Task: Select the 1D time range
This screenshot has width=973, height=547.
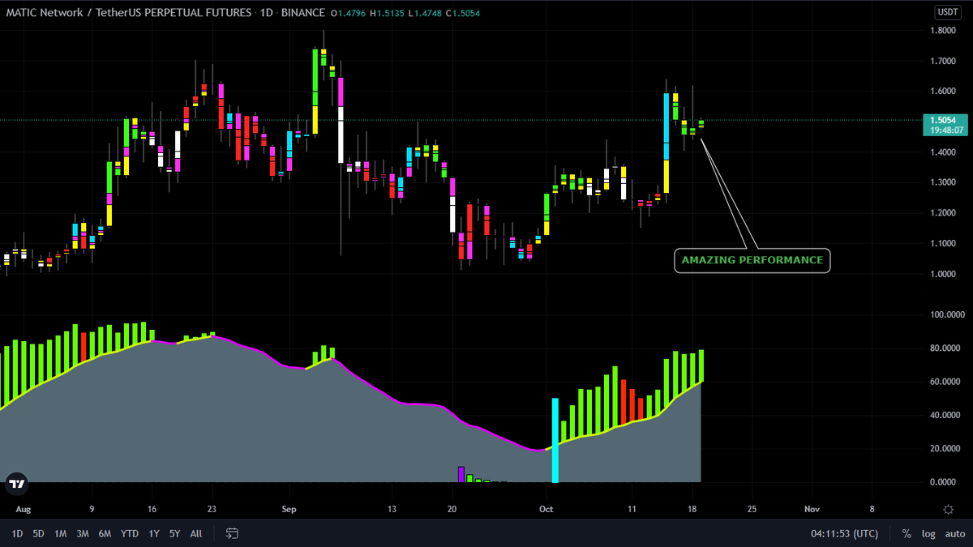Action: [x=17, y=534]
